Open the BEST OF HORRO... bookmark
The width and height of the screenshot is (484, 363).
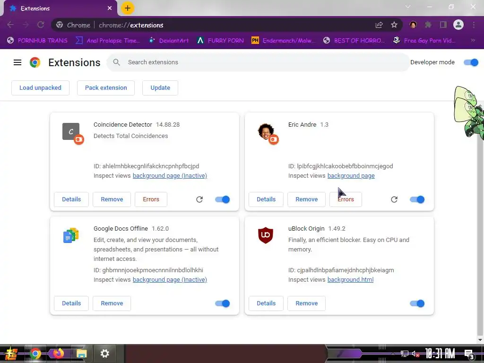point(354,41)
